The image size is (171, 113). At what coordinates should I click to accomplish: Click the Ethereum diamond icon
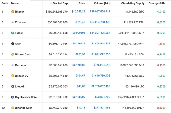13,22
